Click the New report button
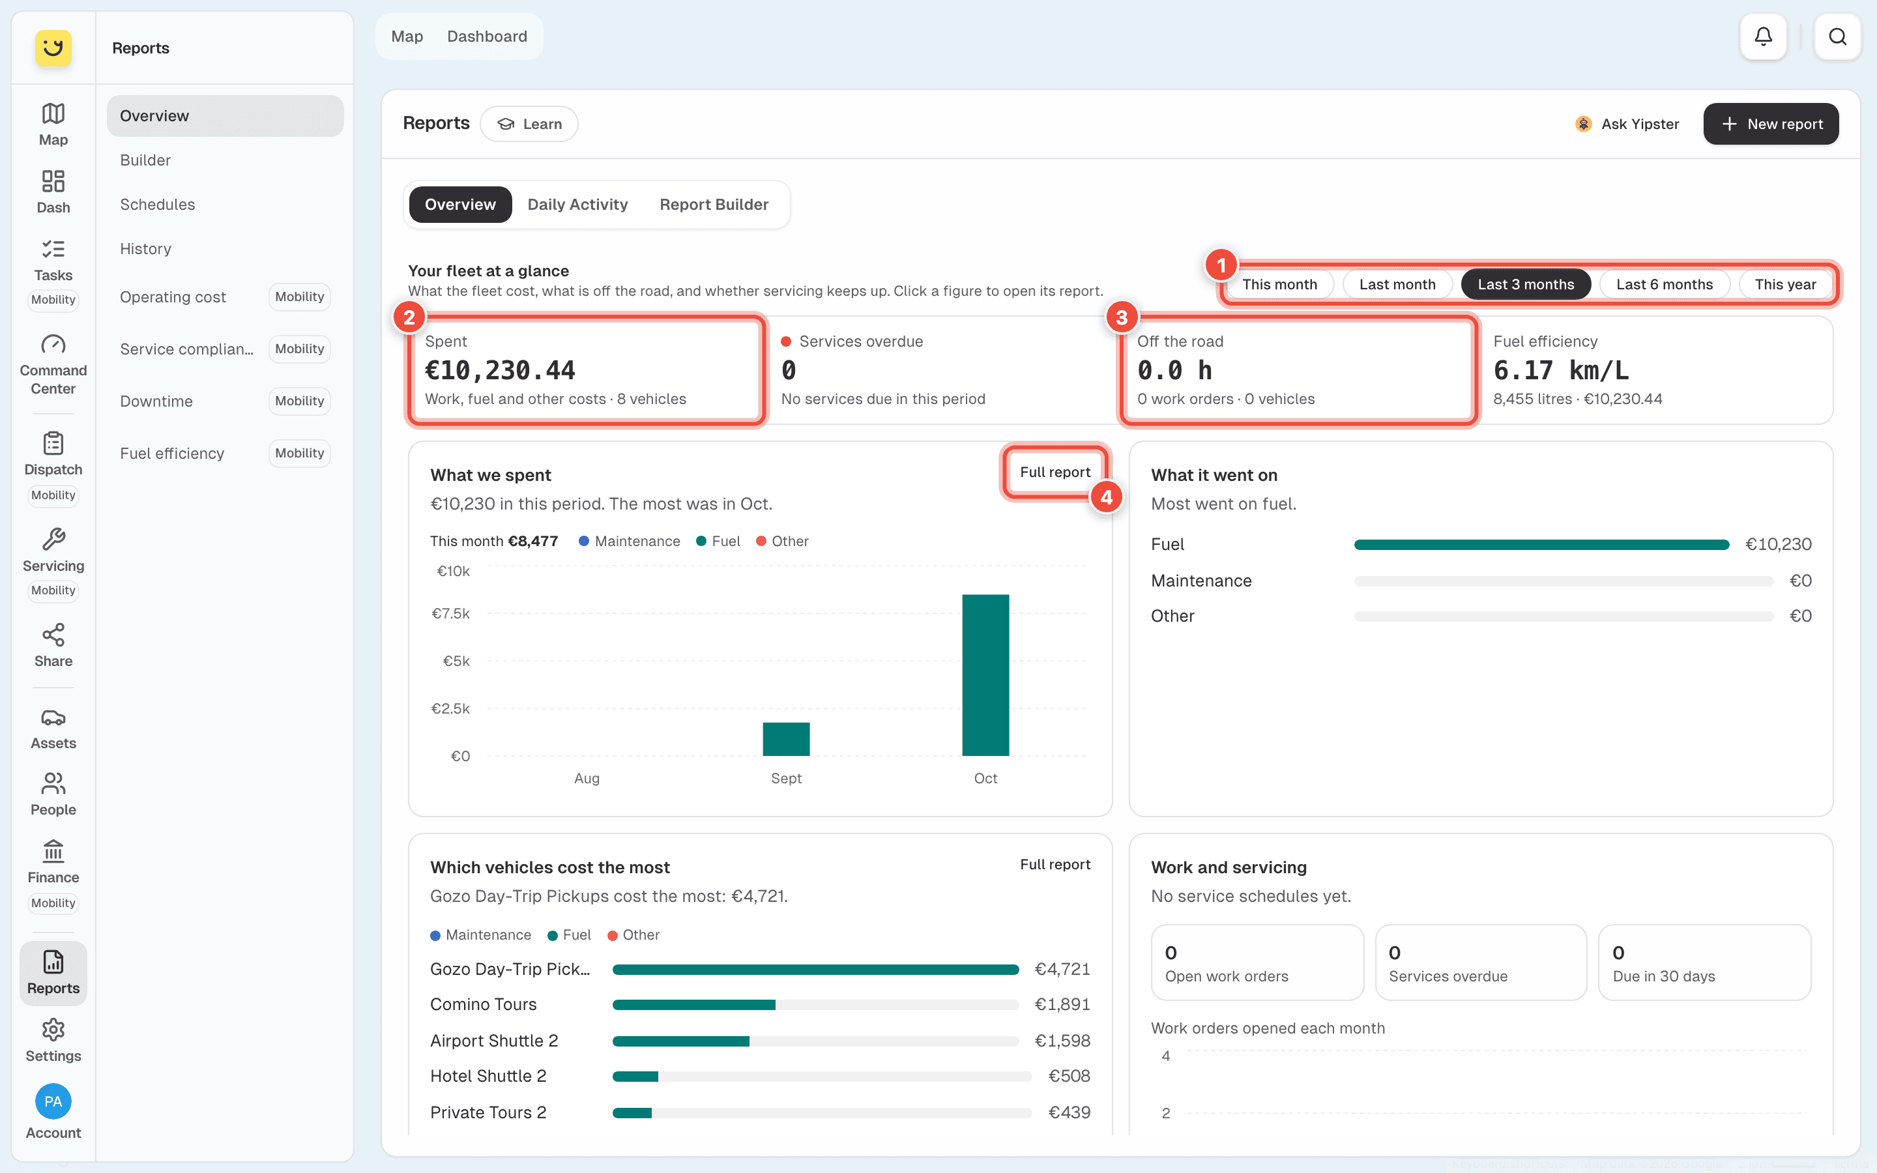This screenshot has height=1173, width=1877. pyautogui.click(x=1771, y=124)
